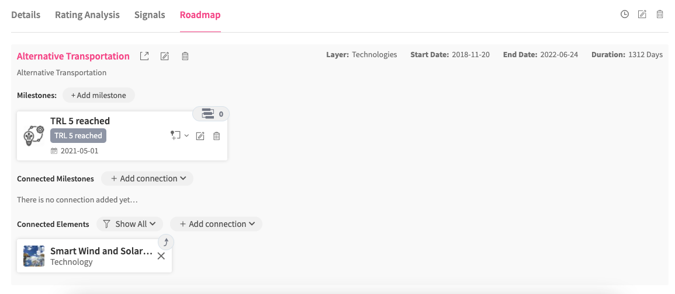Click the top-right trash delete icon
The width and height of the screenshot is (675, 294).
pyautogui.click(x=660, y=15)
